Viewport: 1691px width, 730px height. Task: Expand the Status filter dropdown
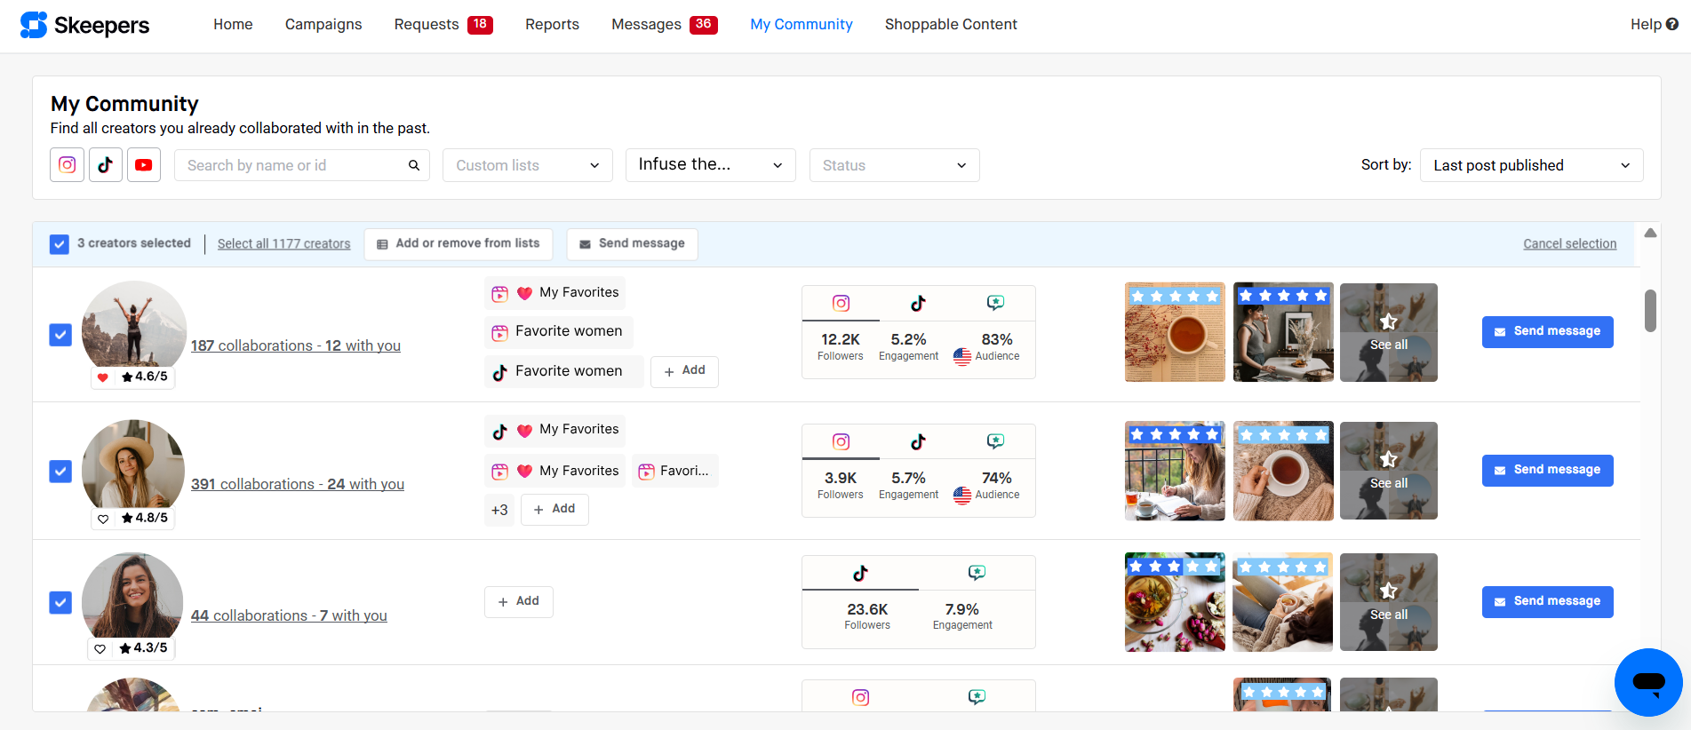click(894, 165)
